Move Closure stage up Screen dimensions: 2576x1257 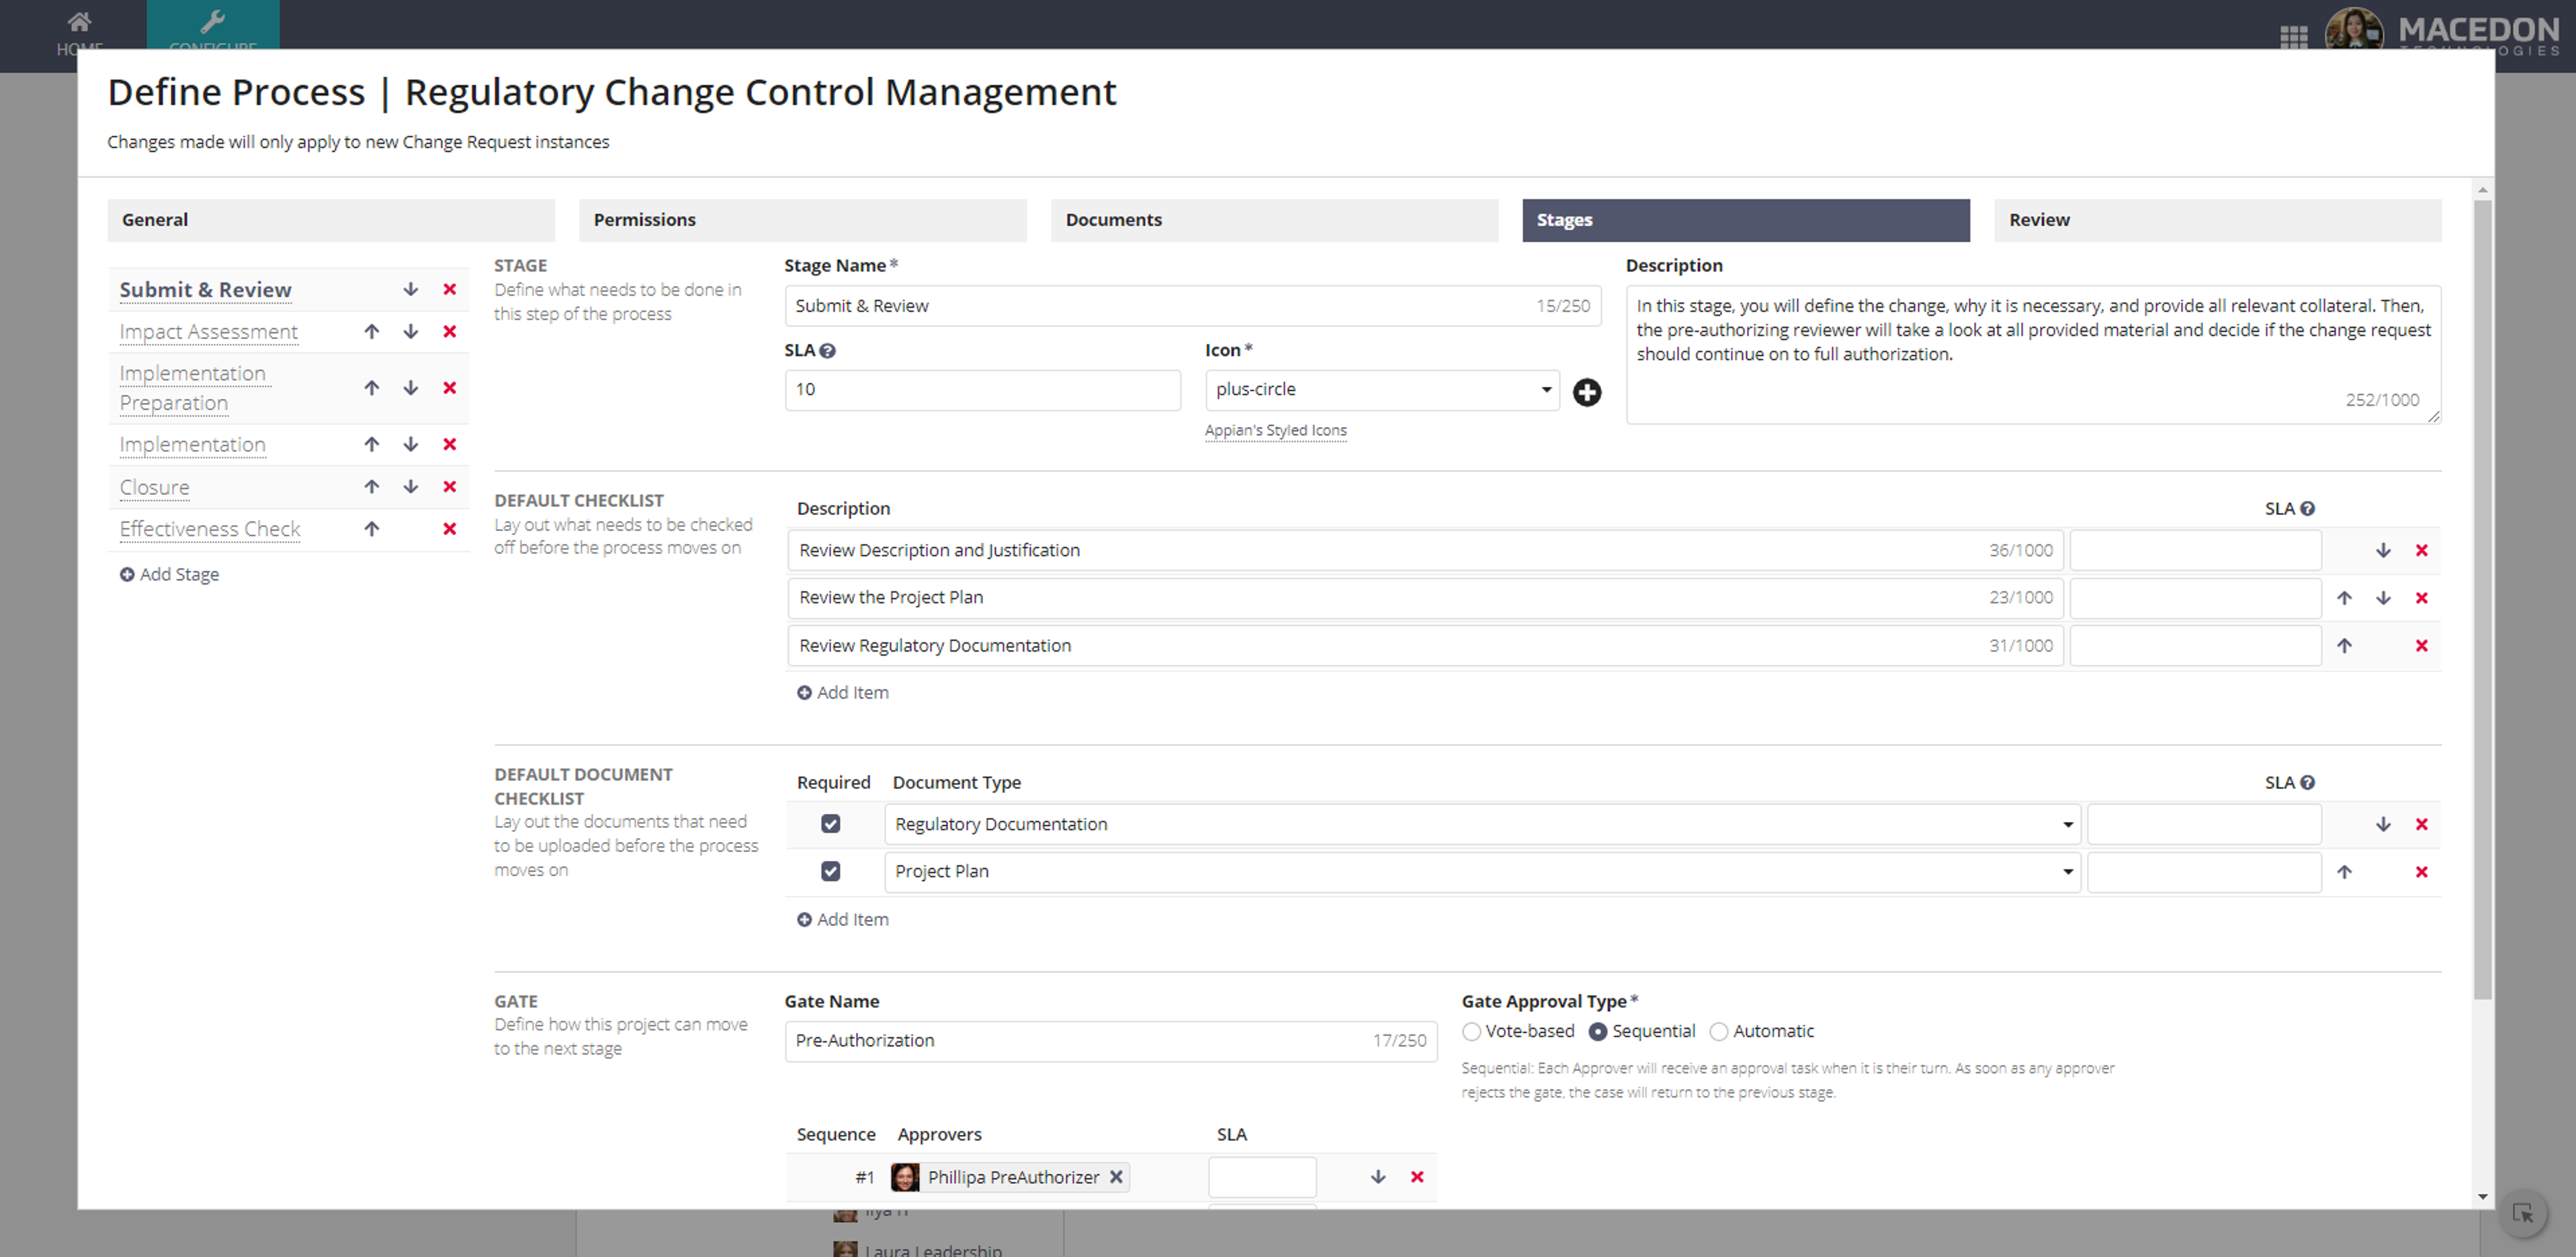tap(372, 487)
